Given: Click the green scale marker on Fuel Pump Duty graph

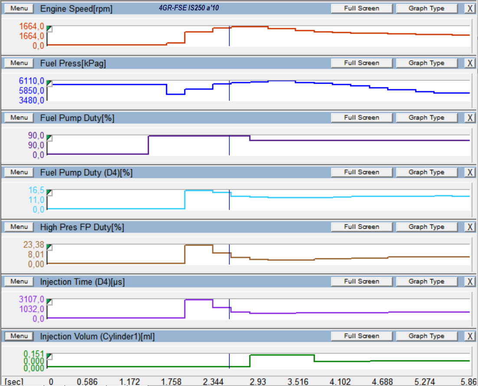Looking at the screenshot, I should (x=49, y=138).
